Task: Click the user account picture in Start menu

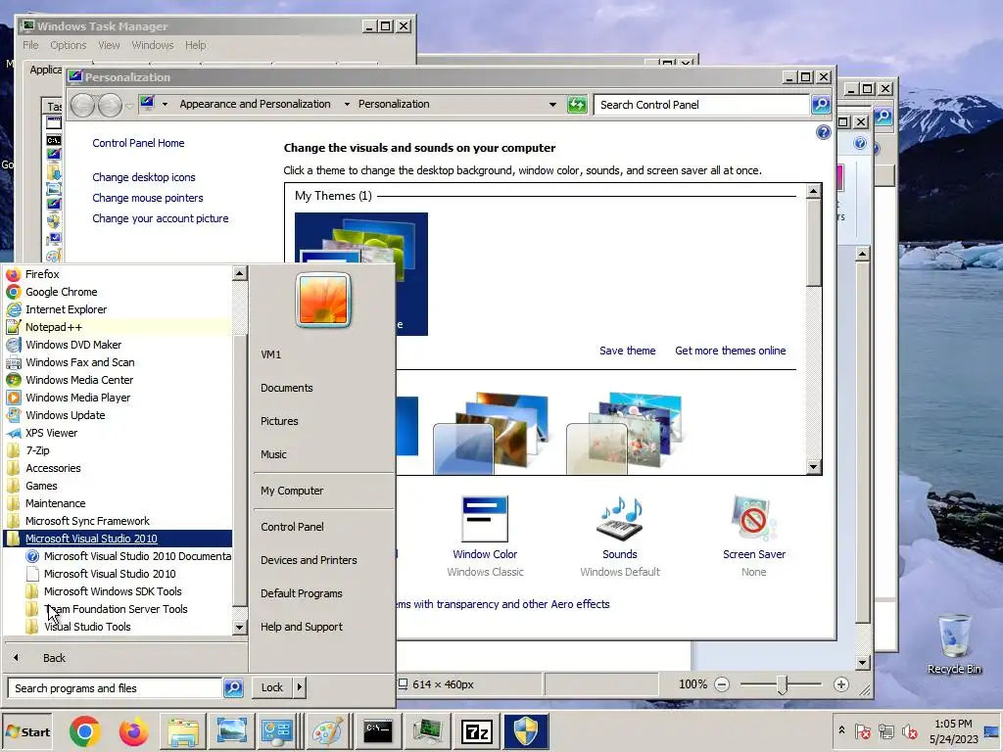Action: 323,300
